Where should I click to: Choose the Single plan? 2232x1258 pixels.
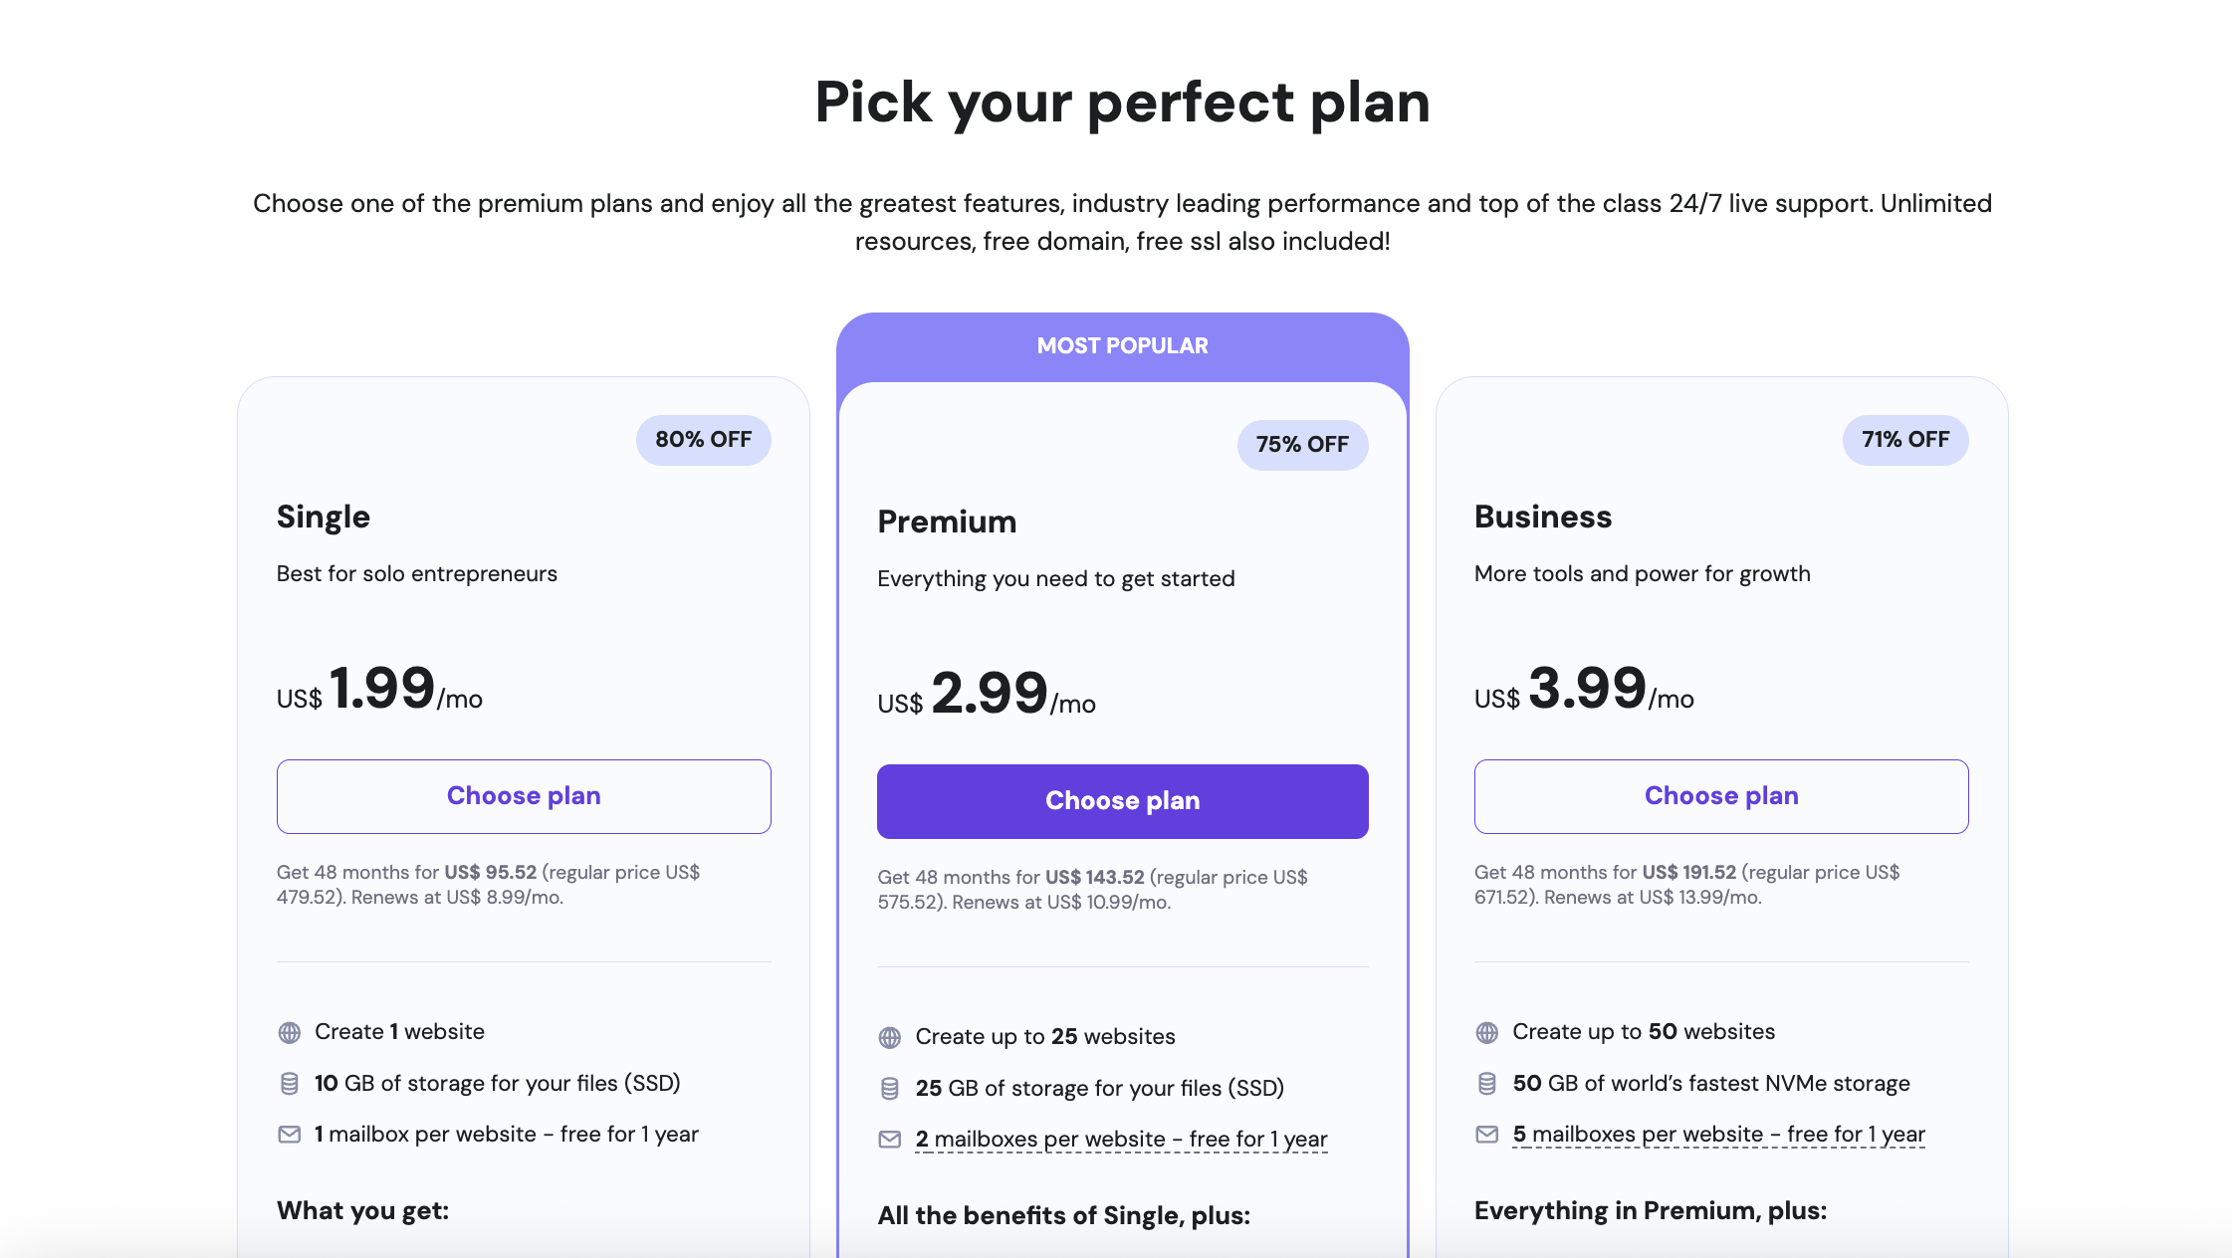click(524, 795)
